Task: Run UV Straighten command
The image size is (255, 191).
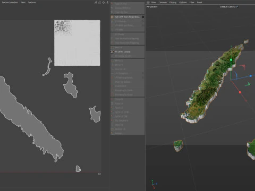Action: click(127, 73)
